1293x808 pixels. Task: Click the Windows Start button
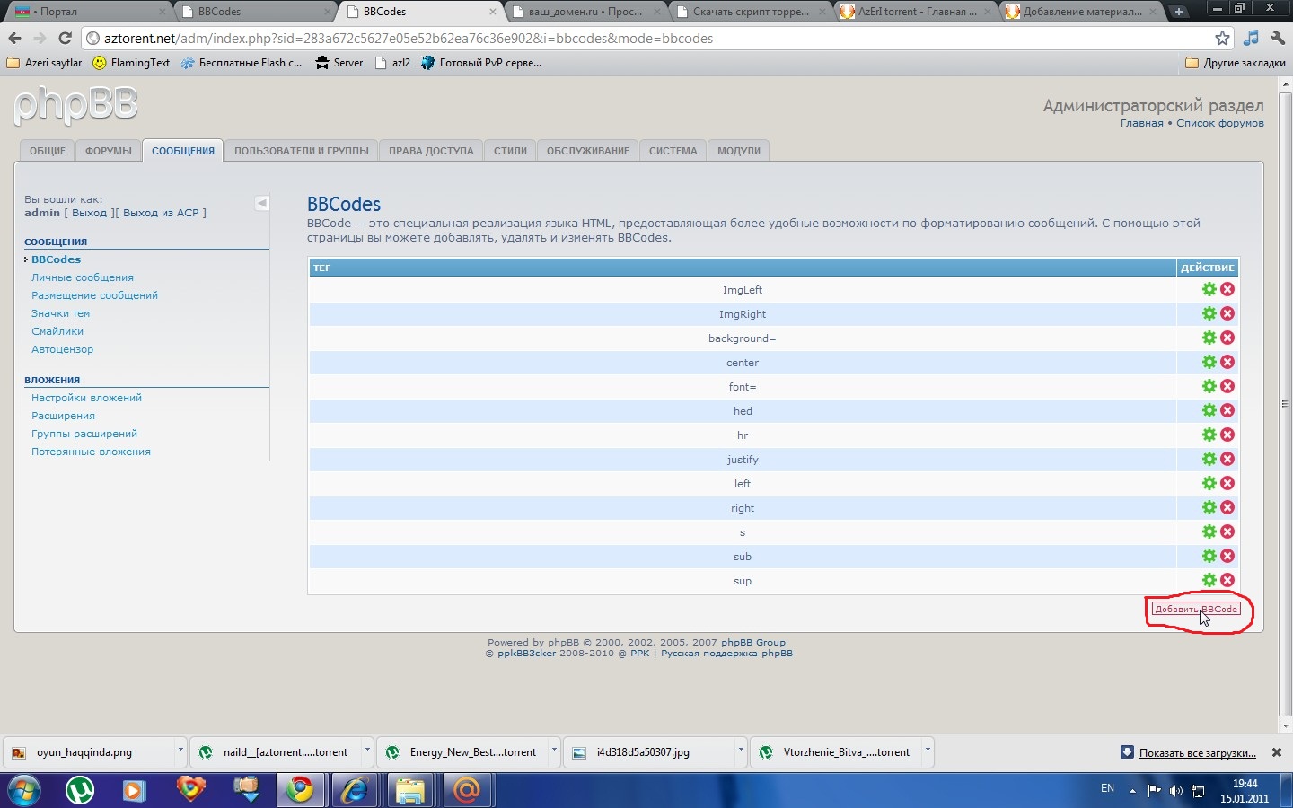point(24,790)
